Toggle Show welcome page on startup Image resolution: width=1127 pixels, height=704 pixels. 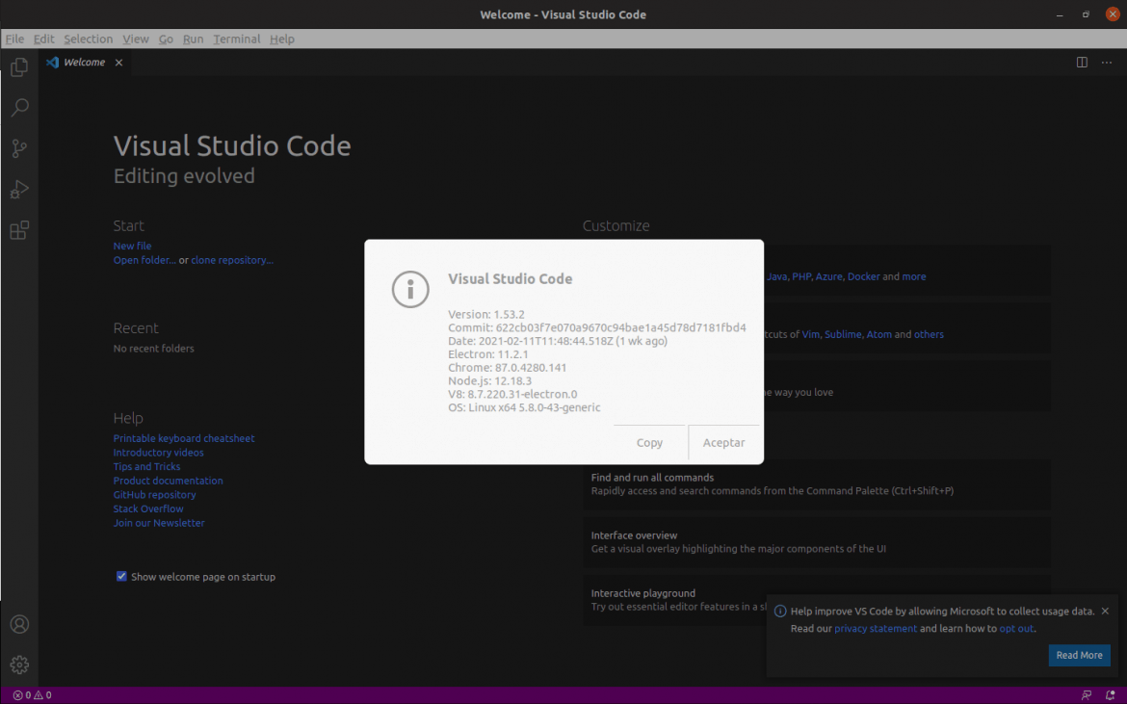121,576
